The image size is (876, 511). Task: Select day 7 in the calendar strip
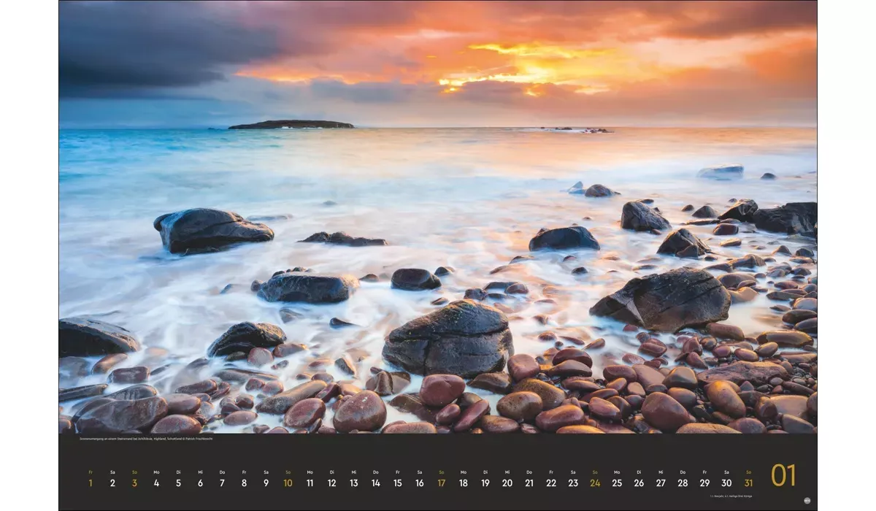pos(222,479)
